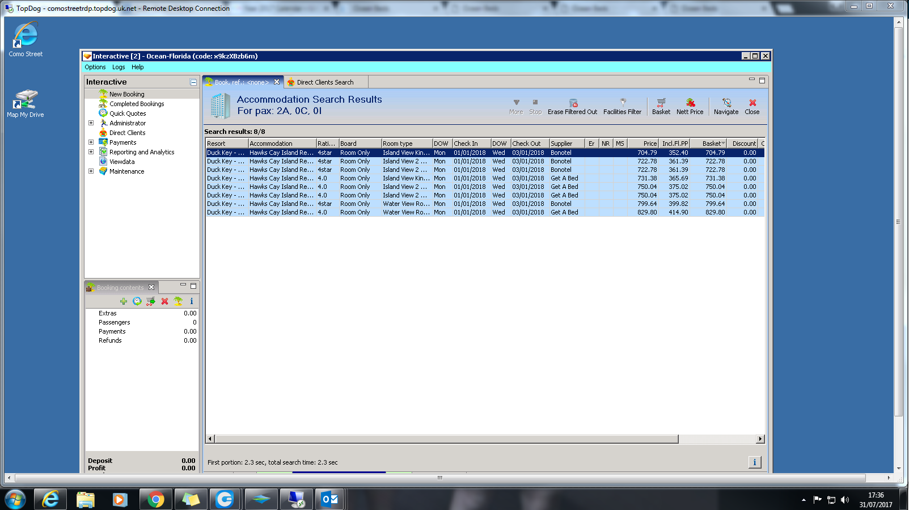Select the row priced 829.80
This screenshot has height=510, width=909.
tap(485, 212)
